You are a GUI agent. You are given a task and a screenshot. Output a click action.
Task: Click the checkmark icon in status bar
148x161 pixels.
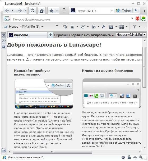123,157
